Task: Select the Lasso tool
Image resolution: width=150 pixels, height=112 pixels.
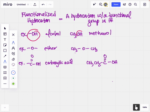Action: tap(13, 65)
